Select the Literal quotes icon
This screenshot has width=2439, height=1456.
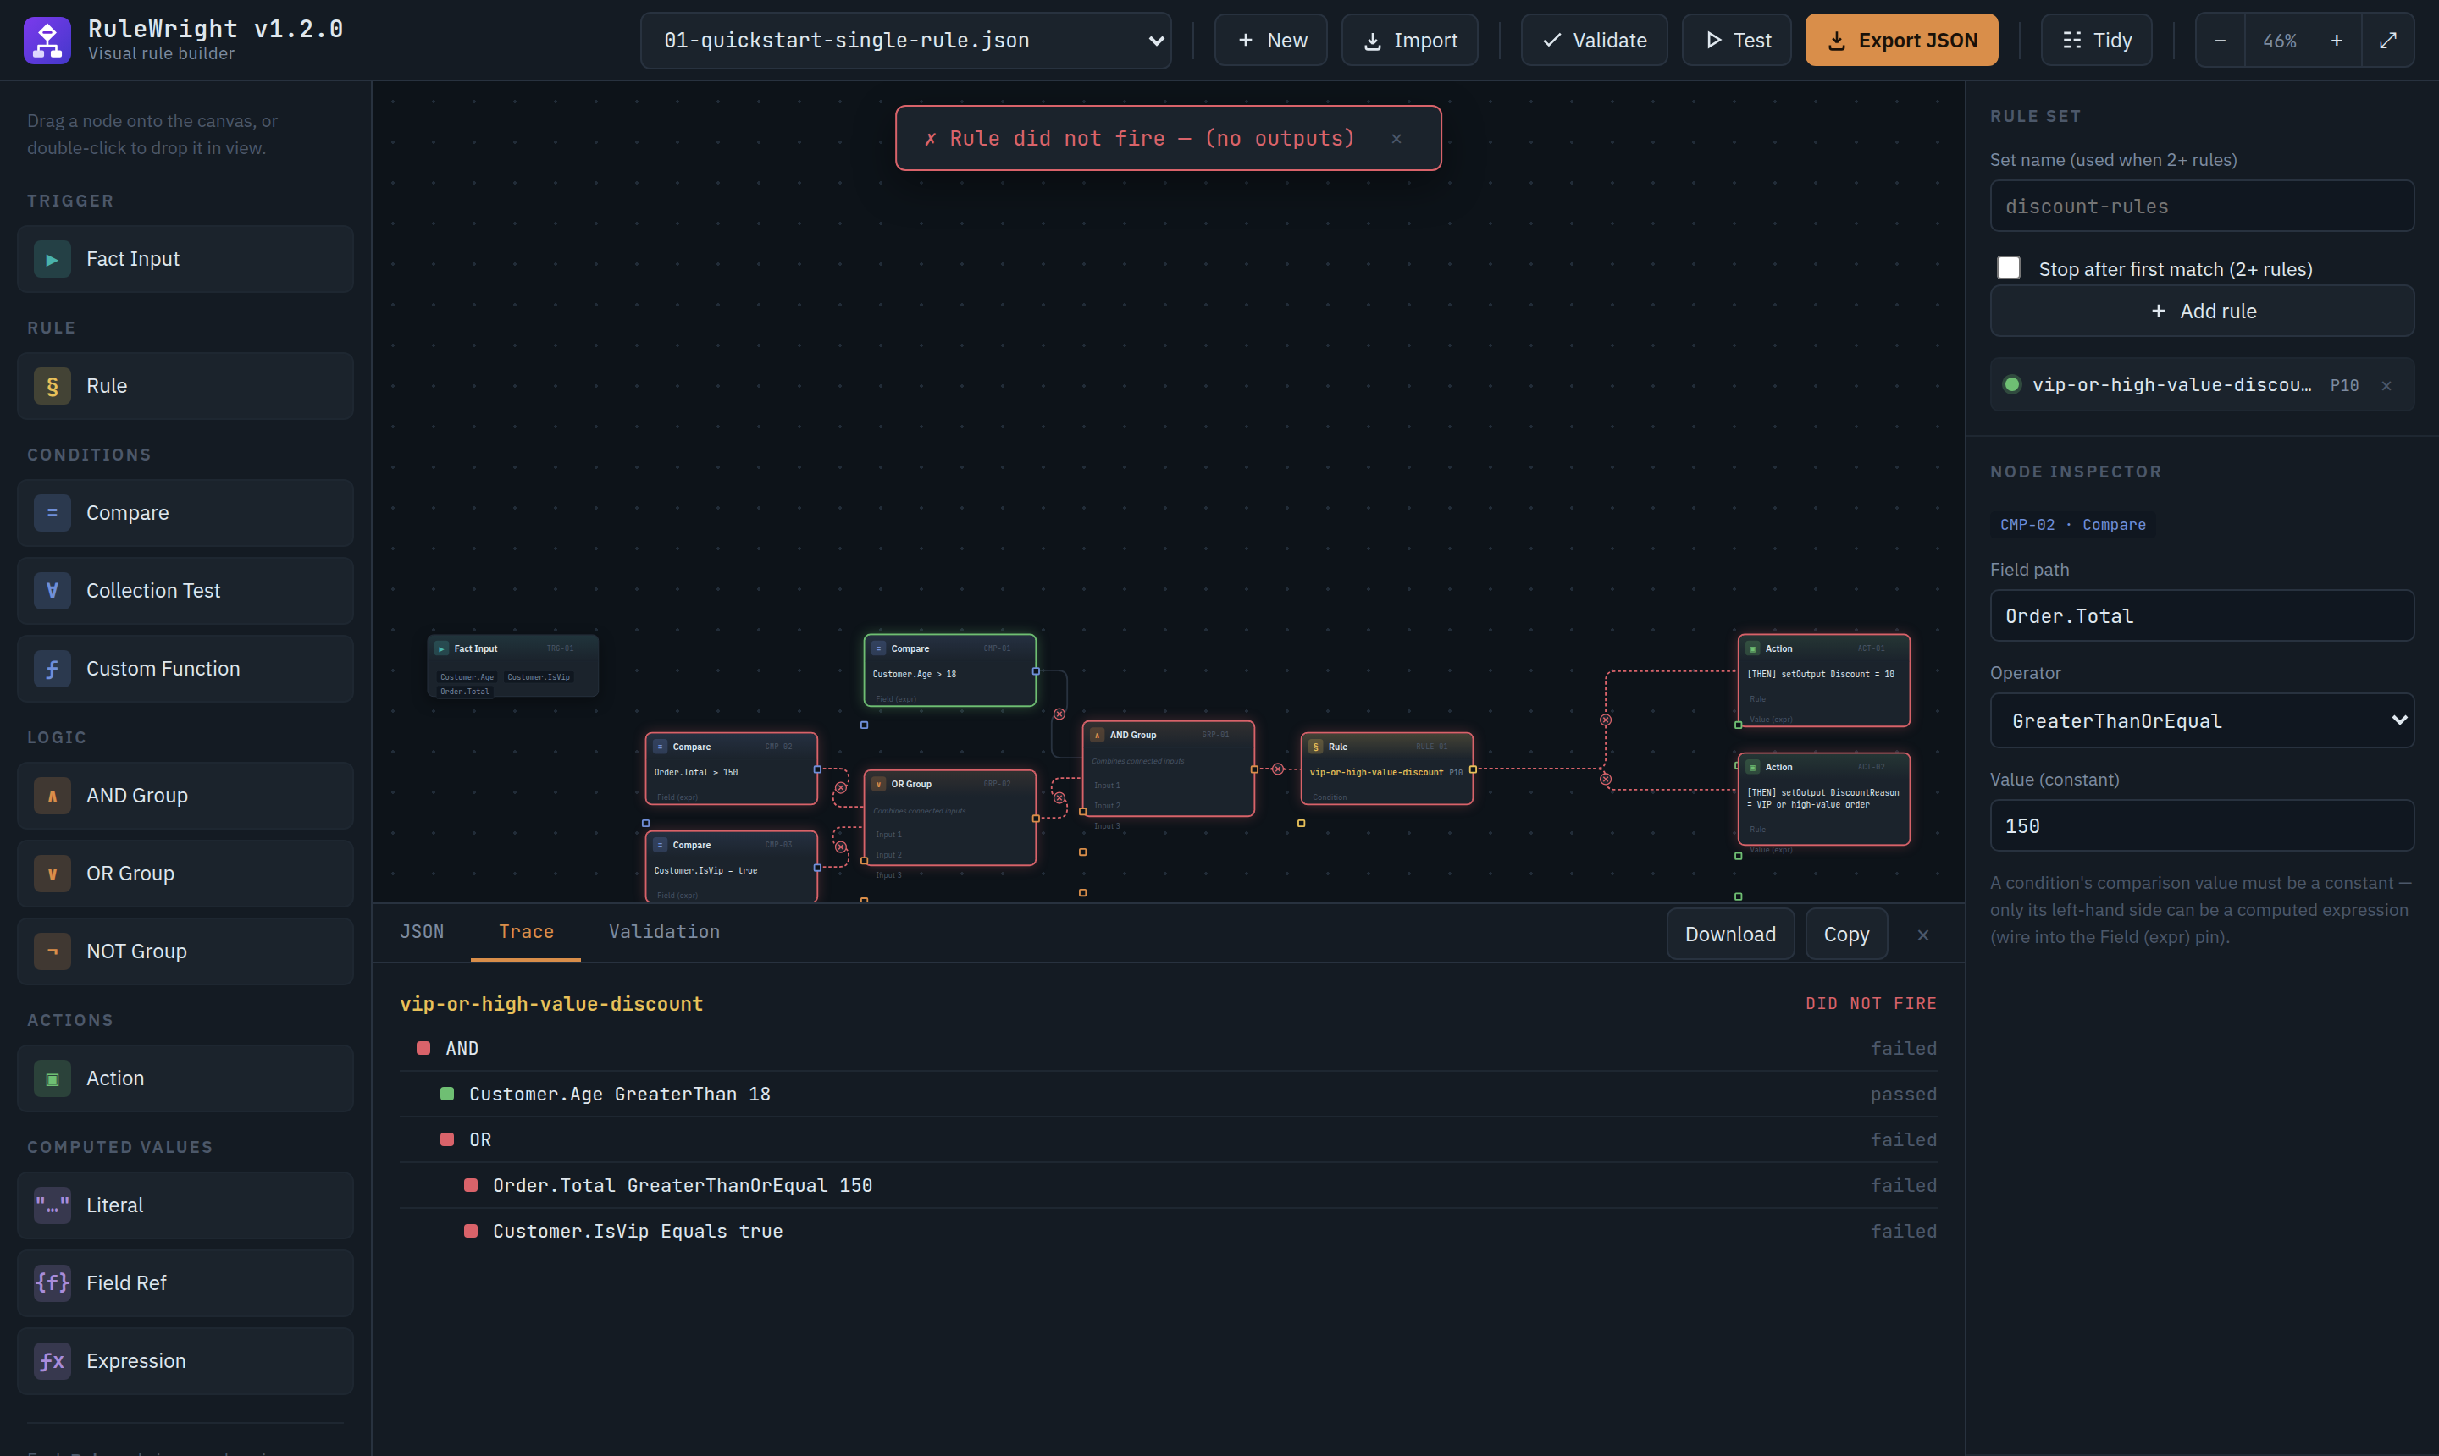52,1205
